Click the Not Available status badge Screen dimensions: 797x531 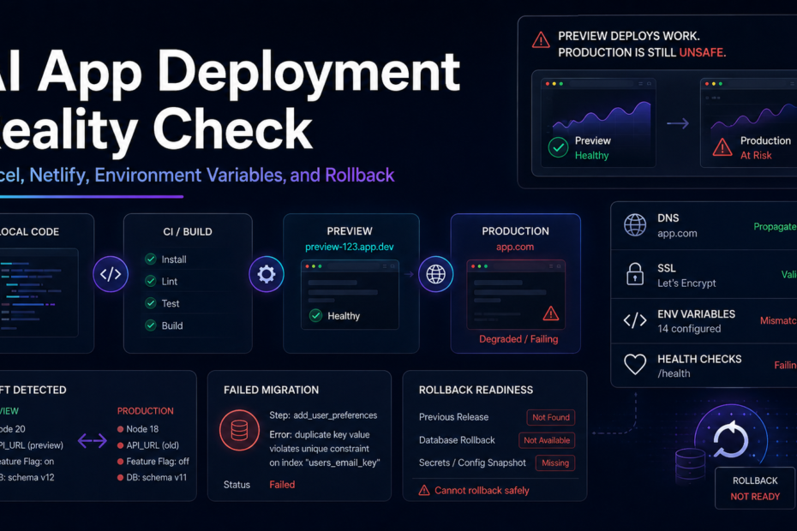pos(547,440)
